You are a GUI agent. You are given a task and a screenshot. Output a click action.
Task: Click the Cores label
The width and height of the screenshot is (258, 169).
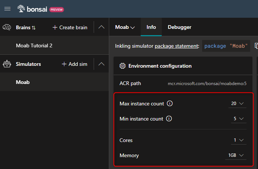click(x=126, y=140)
